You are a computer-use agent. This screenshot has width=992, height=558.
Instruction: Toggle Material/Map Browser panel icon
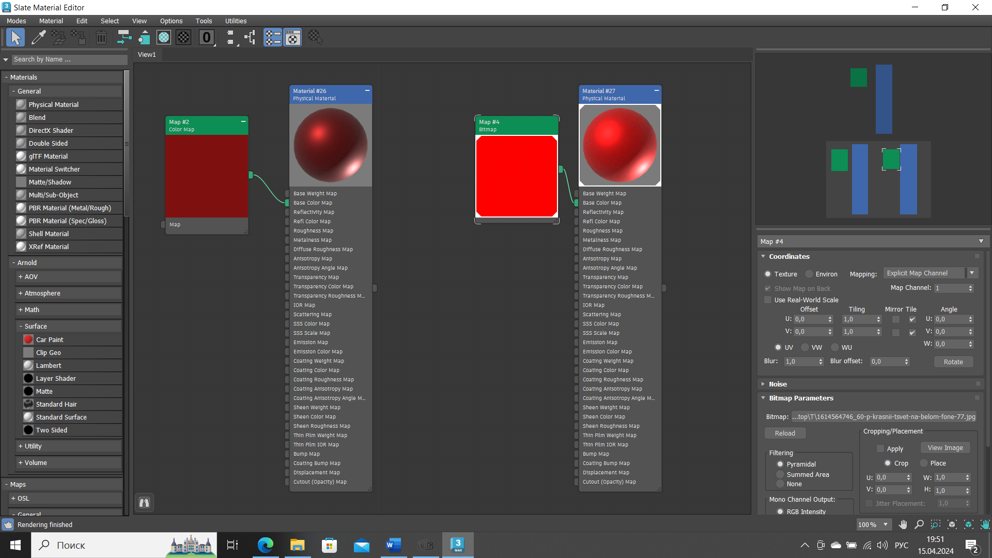pyautogui.click(x=273, y=37)
